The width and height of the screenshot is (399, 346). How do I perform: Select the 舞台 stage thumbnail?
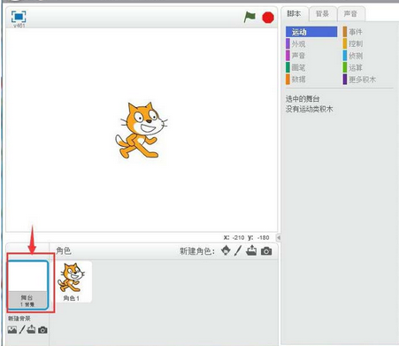pyautogui.click(x=28, y=285)
